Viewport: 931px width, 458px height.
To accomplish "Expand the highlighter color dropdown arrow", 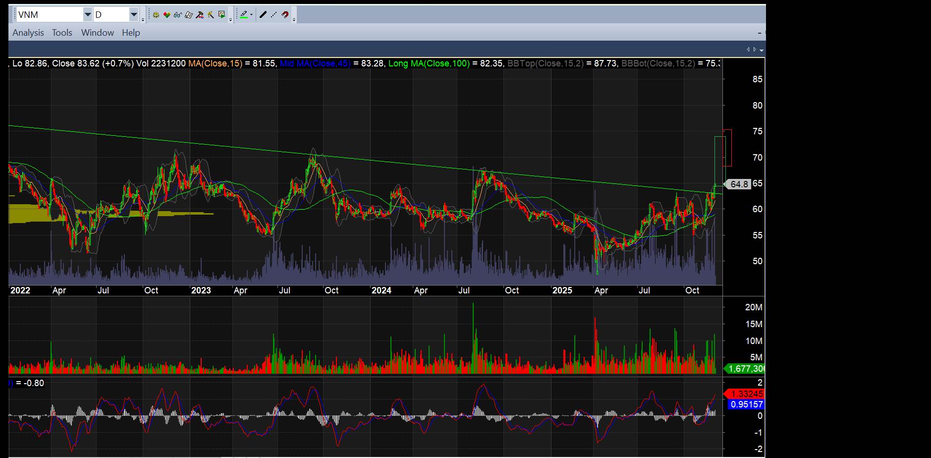I will click(252, 15).
